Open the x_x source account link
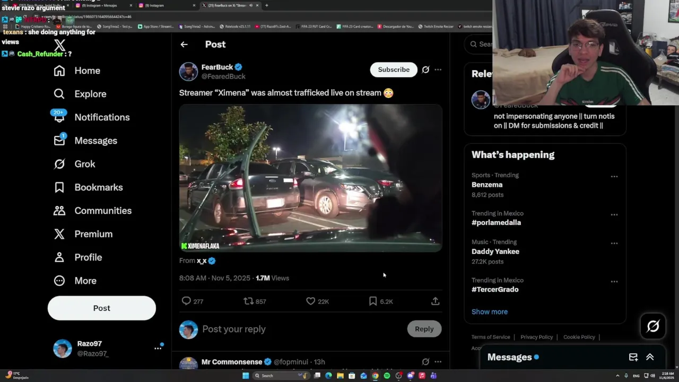Viewport: 679px width, 382px height. click(x=202, y=261)
